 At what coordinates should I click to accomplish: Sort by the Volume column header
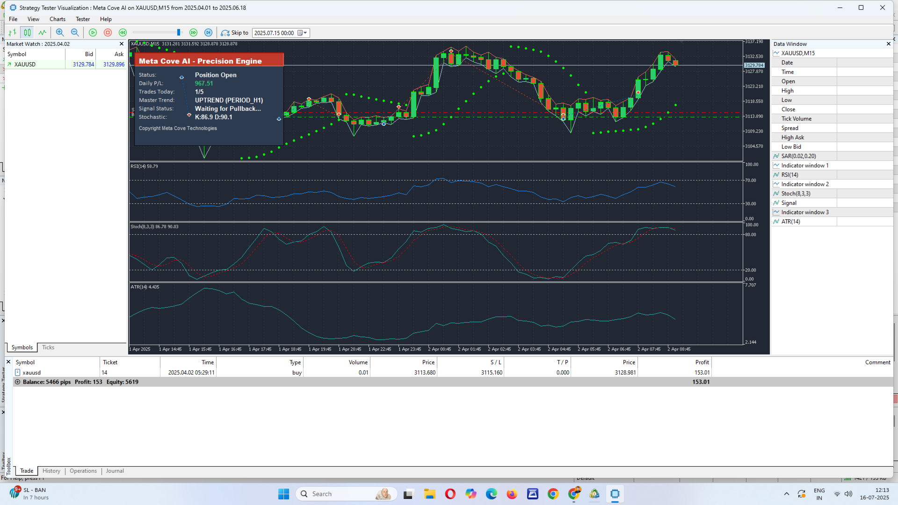point(336,362)
